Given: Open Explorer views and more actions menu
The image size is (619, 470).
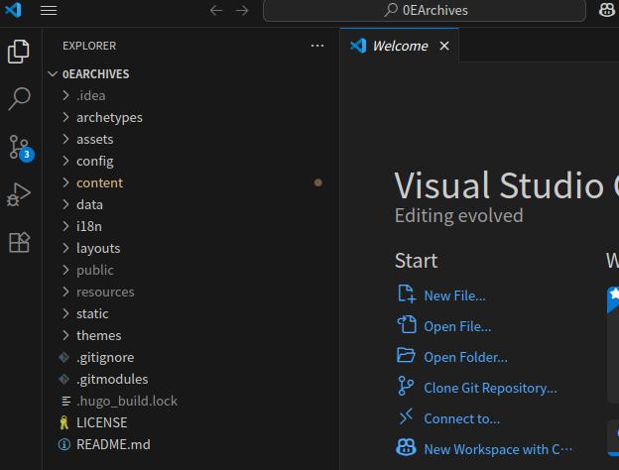Looking at the screenshot, I should click(x=317, y=46).
